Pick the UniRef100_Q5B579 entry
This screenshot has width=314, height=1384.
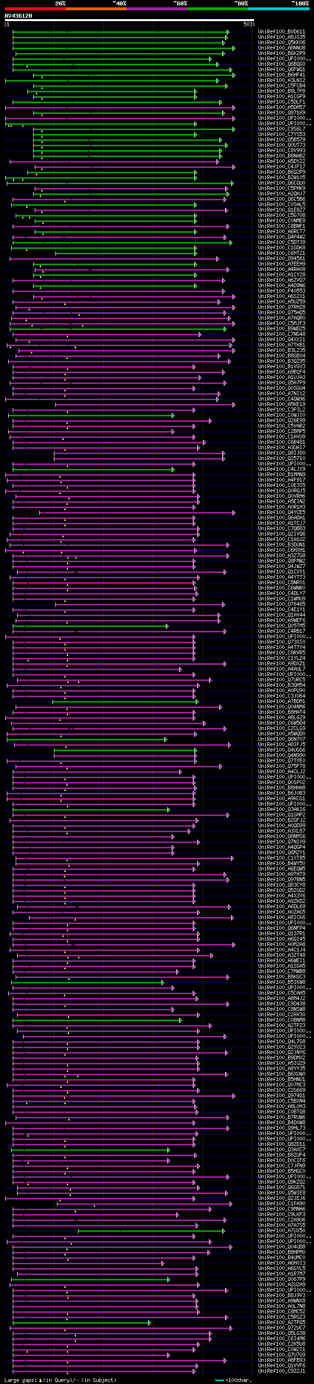point(282,140)
